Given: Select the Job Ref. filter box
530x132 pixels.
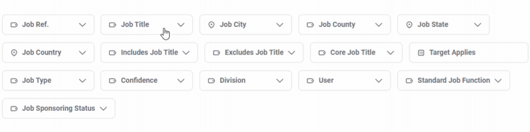Looking at the screenshot, I should pyautogui.click(x=49, y=25).
